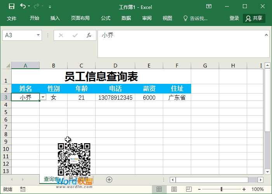This screenshot has width=272, height=194.
Task: Click the 薪资 header cell
Action: click(x=149, y=88)
